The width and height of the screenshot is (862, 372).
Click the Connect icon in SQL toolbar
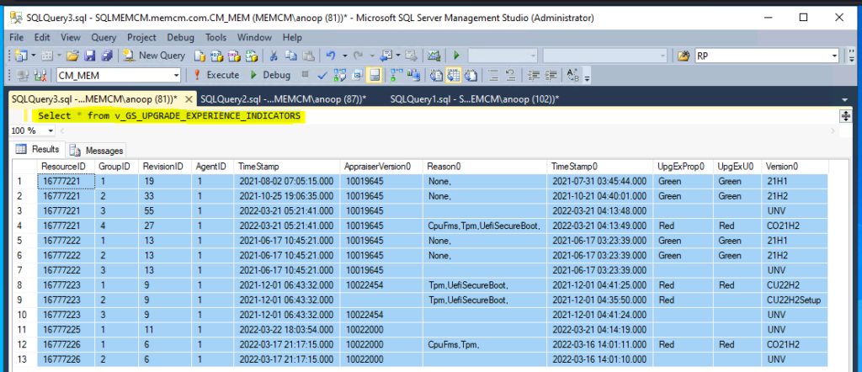[23, 75]
